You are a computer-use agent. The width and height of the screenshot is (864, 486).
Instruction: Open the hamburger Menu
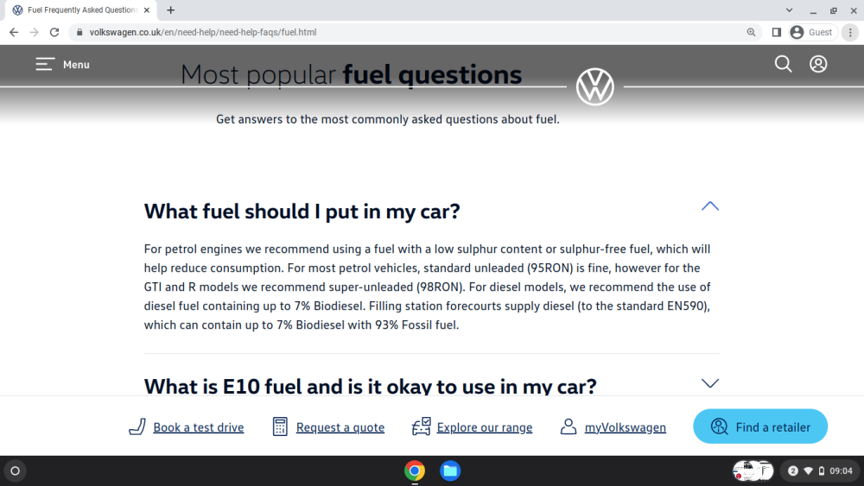[62, 65]
